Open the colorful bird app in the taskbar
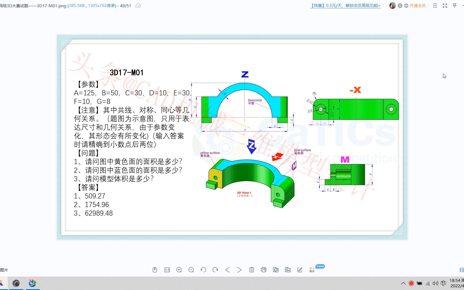 point(32,283)
